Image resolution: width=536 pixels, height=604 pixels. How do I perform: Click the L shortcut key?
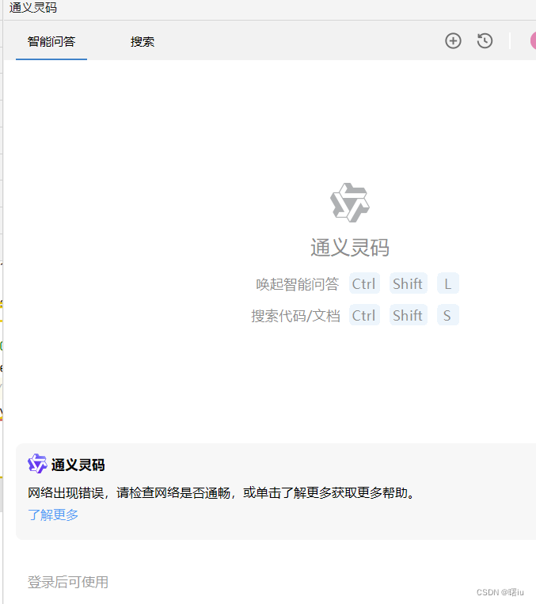coord(448,283)
